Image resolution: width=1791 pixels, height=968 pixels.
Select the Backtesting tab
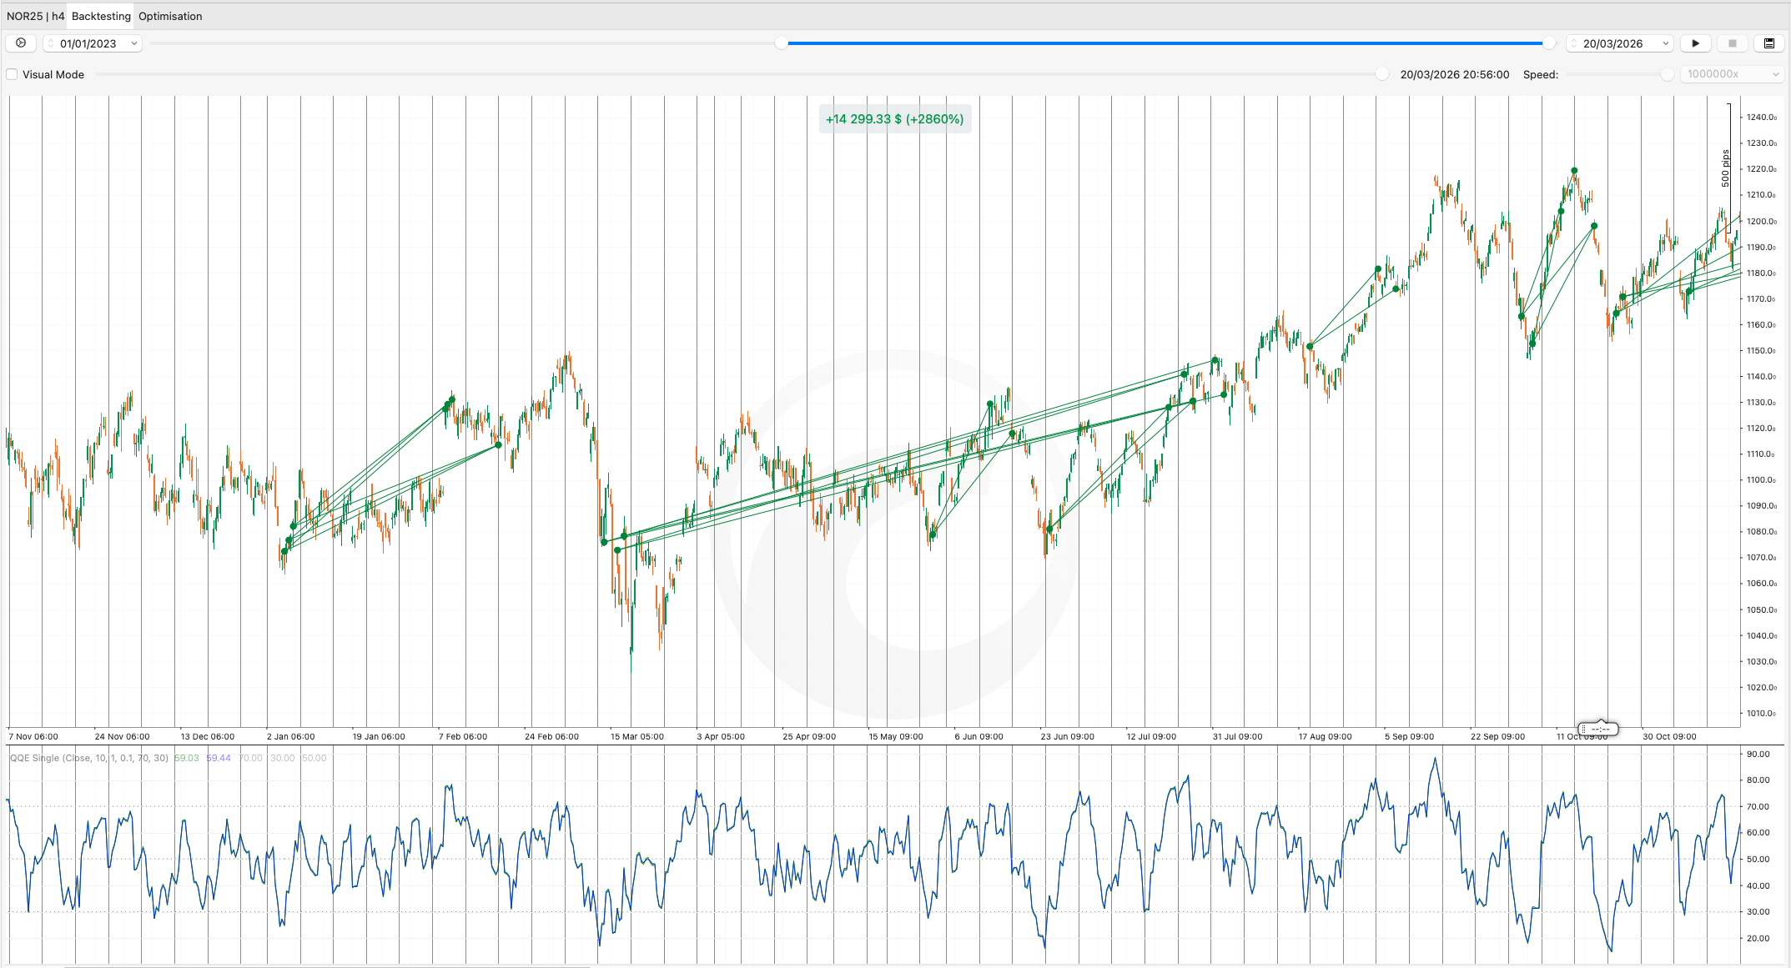[101, 16]
